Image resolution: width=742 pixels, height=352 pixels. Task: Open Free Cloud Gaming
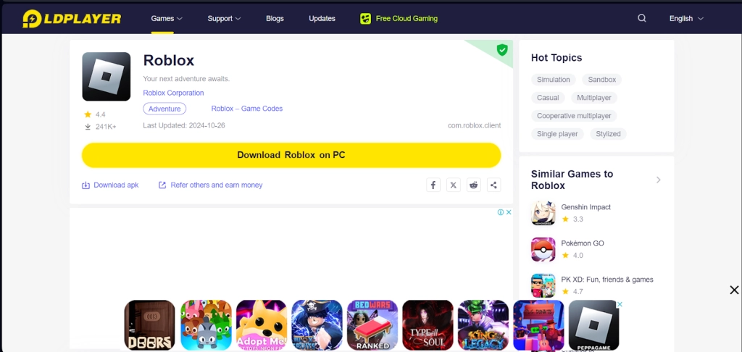click(407, 18)
